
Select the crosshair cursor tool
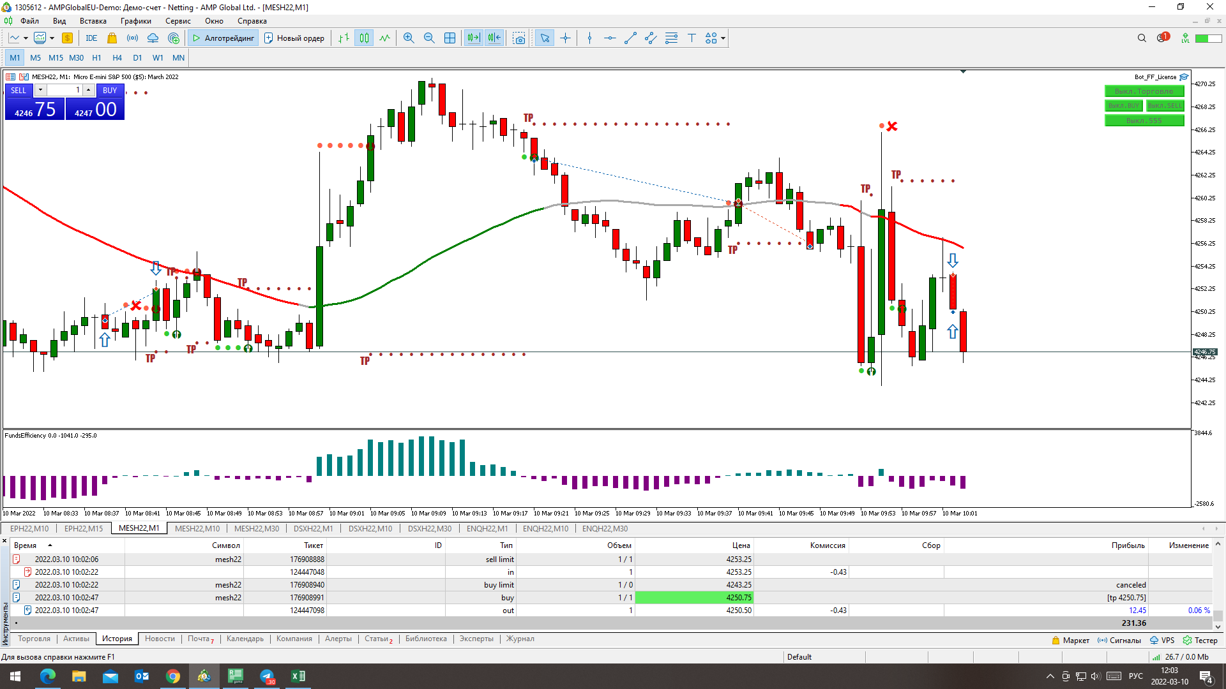pyautogui.click(x=565, y=38)
